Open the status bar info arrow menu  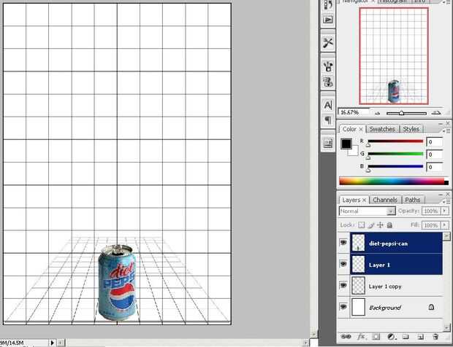(52, 343)
